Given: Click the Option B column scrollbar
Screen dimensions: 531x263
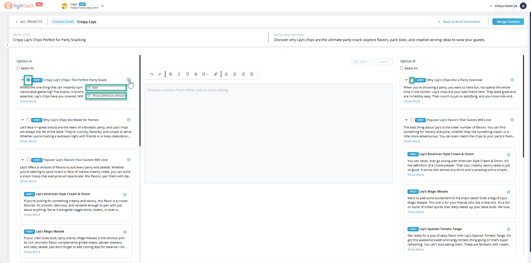Looking at the screenshot, I should (x=524, y=106).
